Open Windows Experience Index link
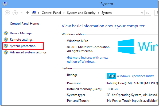Image resolution: width=159 pixels, height=106 pixels. click(x=135, y=76)
